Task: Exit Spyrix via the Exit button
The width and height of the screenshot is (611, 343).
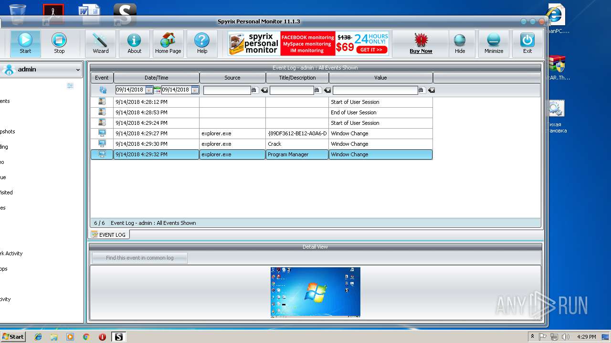Action: pos(527,44)
